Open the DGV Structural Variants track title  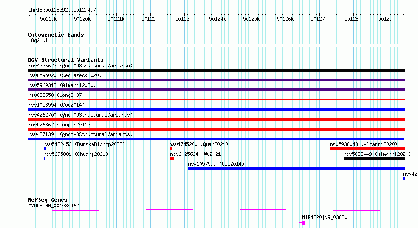pyautogui.click(x=66, y=60)
